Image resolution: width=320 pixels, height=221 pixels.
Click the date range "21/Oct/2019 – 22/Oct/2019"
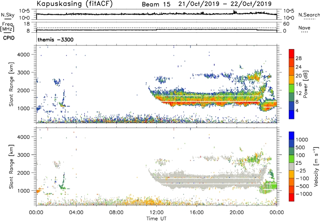coord(225,4)
